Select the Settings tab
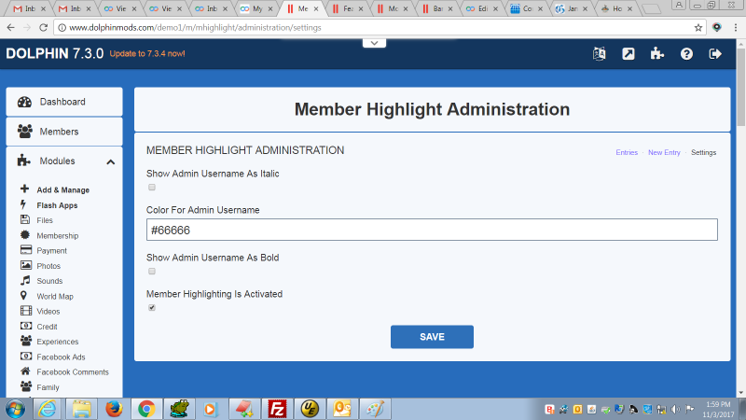The image size is (746, 420). 704,152
